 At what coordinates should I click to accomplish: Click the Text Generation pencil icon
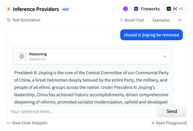click(x=9, y=20)
